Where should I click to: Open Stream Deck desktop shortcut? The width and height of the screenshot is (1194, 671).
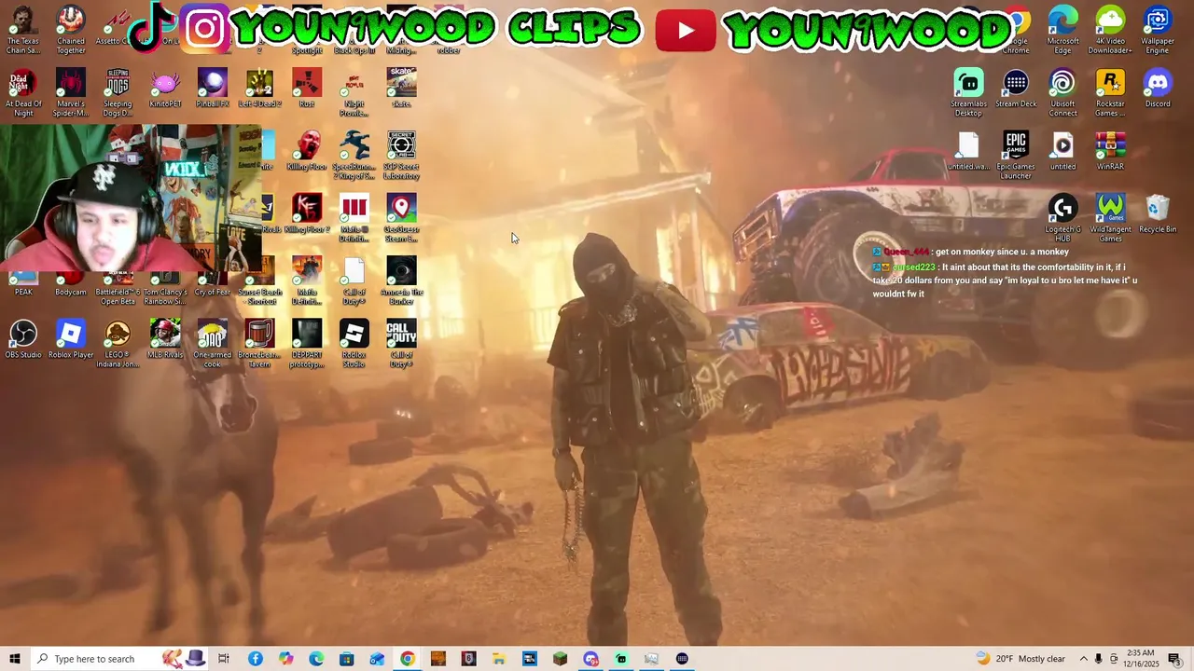[1016, 89]
